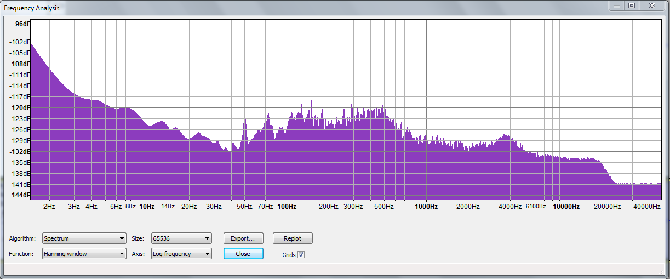
Task: Click the 2000Hz axis label
Action: [468, 207]
